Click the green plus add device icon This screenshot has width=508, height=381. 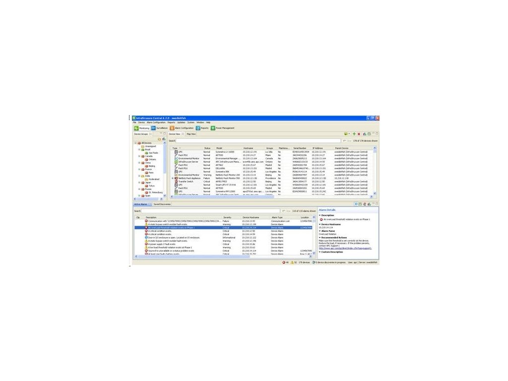tap(354, 134)
